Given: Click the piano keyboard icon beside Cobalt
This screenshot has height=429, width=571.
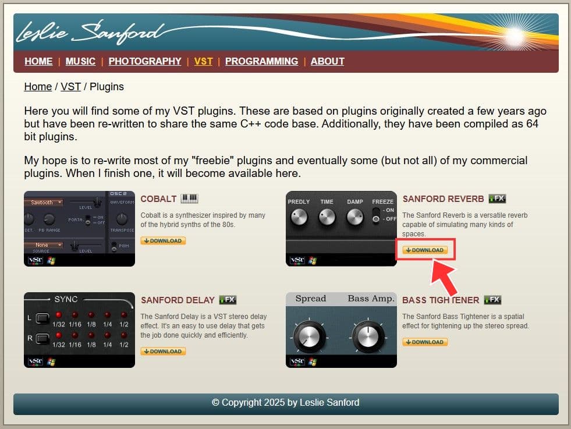Looking at the screenshot, I should pyautogui.click(x=189, y=198).
